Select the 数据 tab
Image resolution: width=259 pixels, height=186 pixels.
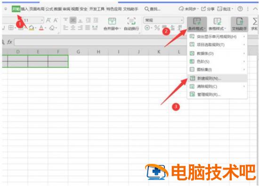58,9
